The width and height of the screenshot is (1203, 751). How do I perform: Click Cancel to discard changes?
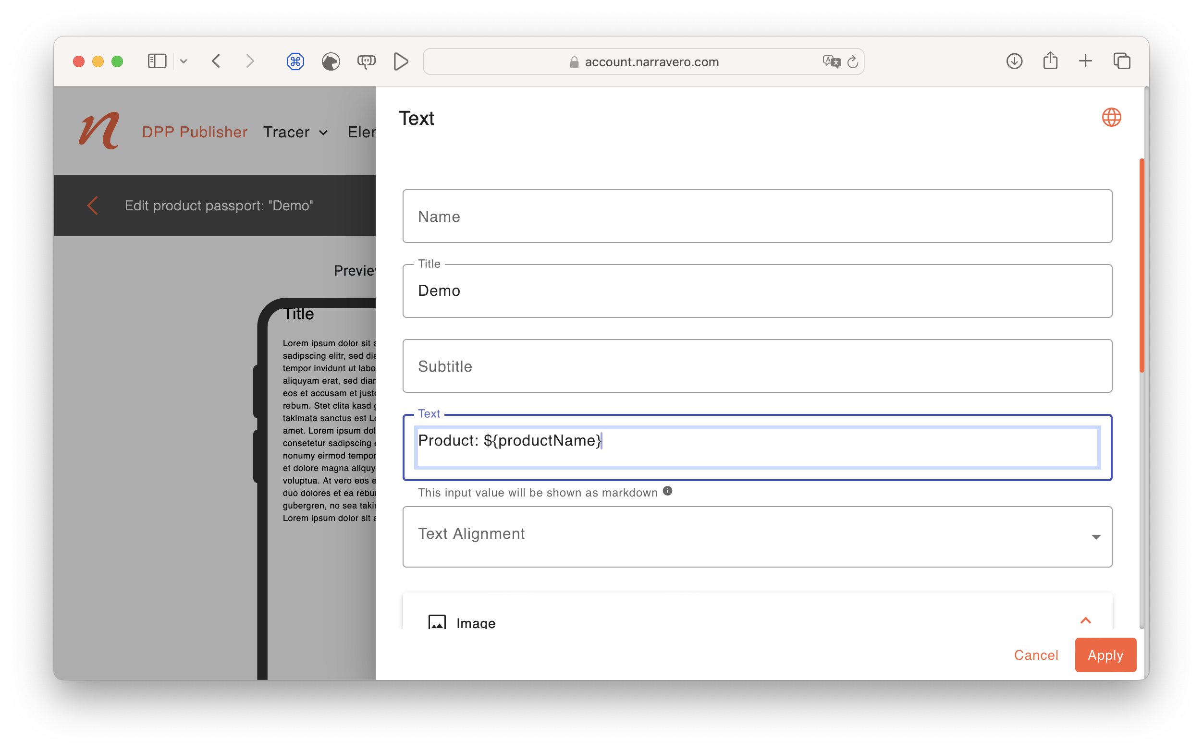point(1035,654)
